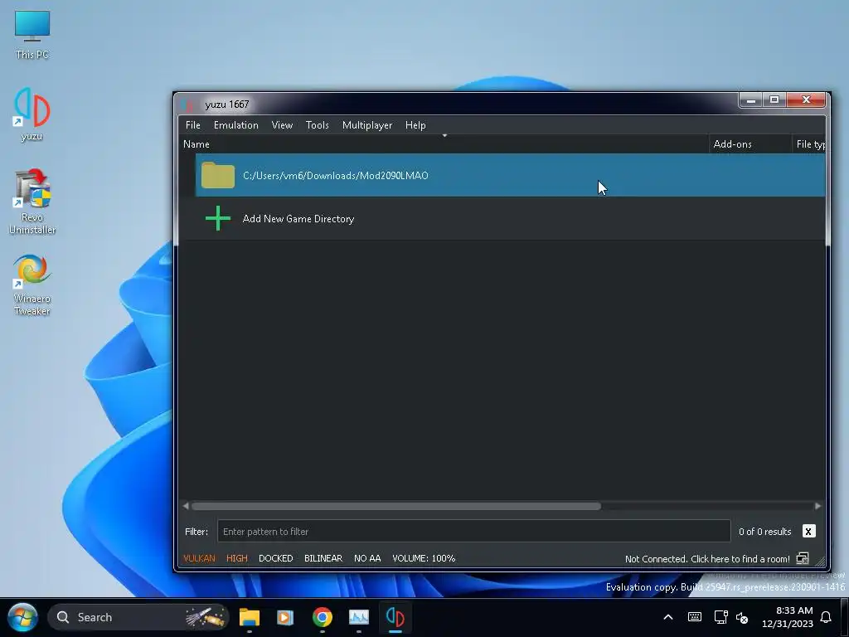The width and height of the screenshot is (849, 637).
Task: Open the View menu
Action: click(282, 125)
